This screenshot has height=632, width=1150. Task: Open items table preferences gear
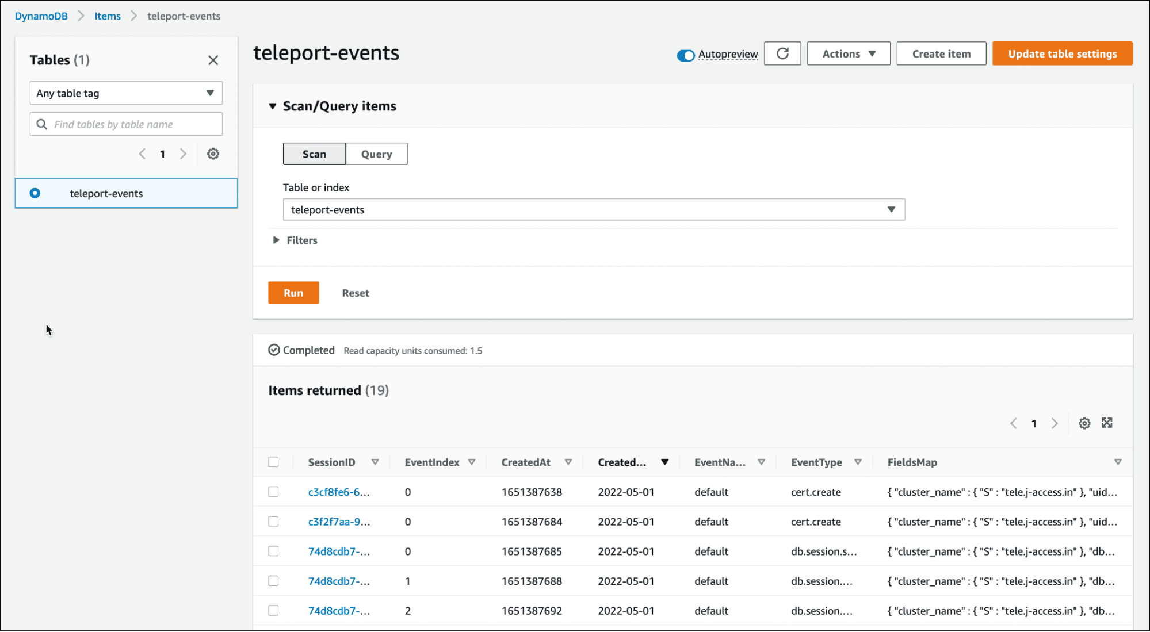coord(1084,423)
